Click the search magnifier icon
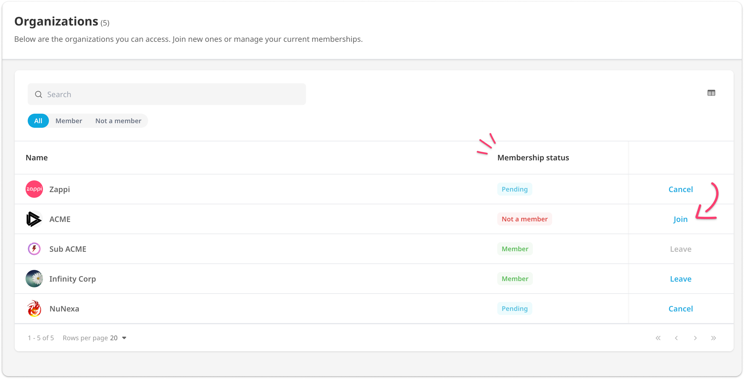 tap(38, 94)
